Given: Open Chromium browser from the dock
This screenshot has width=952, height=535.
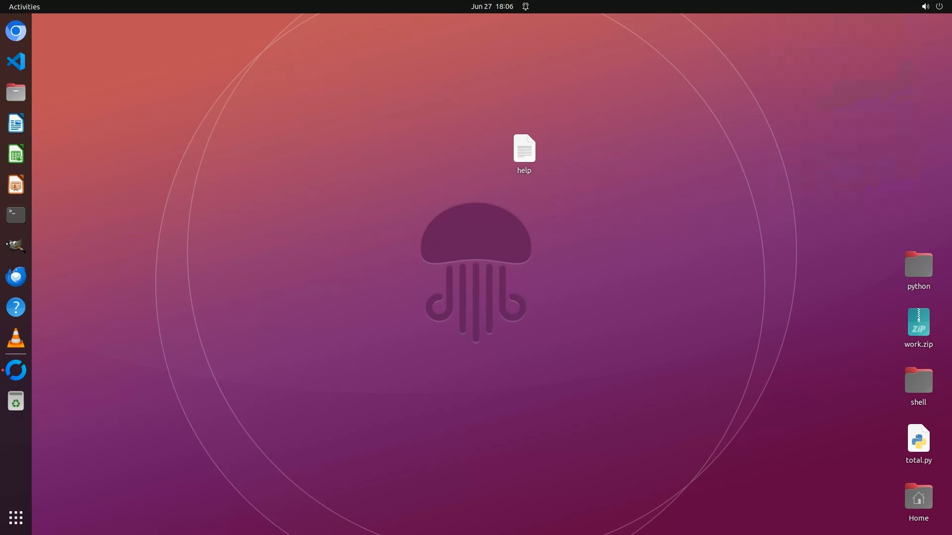Looking at the screenshot, I should point(16,31).
